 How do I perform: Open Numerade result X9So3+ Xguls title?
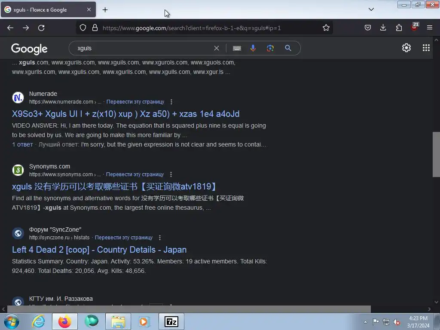[126, 114]
